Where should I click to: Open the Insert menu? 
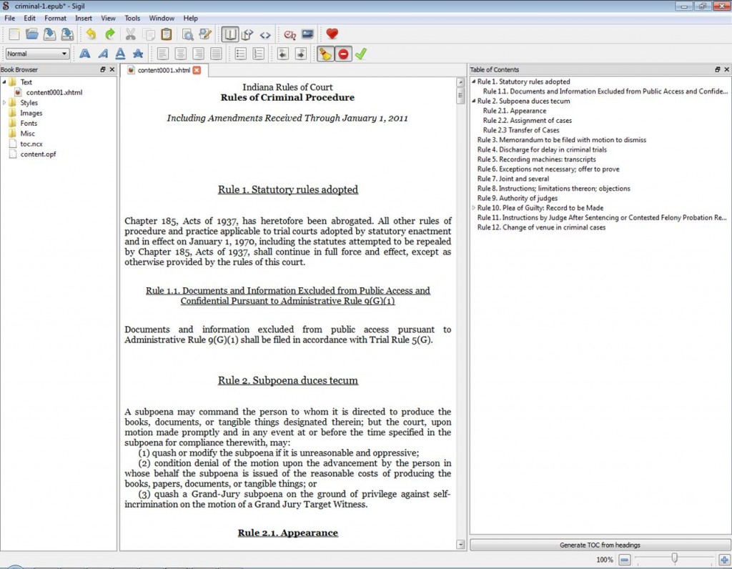pos(84,18)
